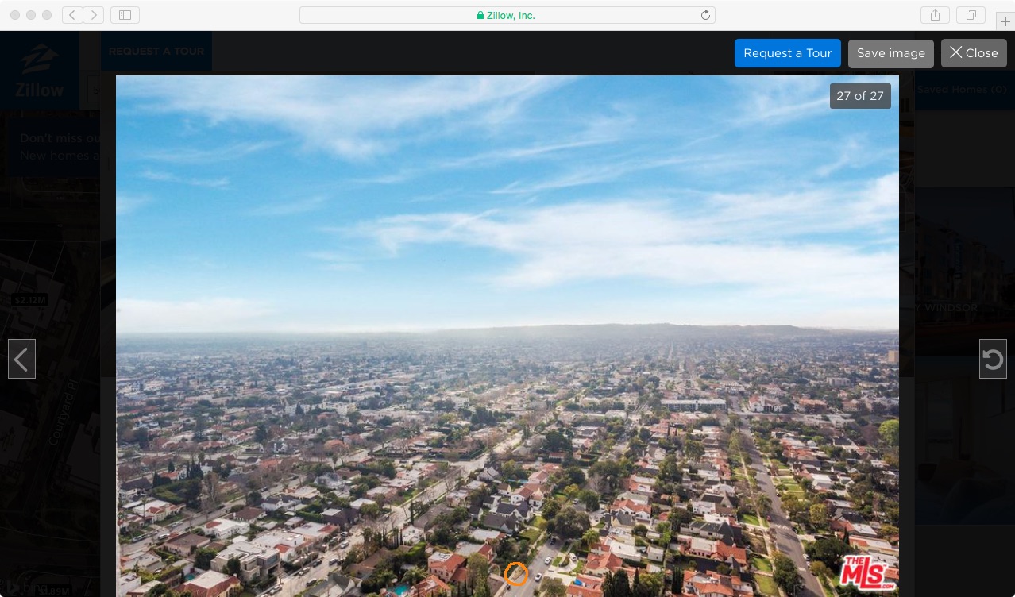This screenshot has height=597, width=1015.
Task: Open the Safari share menu
Action: pyautogui.click(x=935, y=15)
